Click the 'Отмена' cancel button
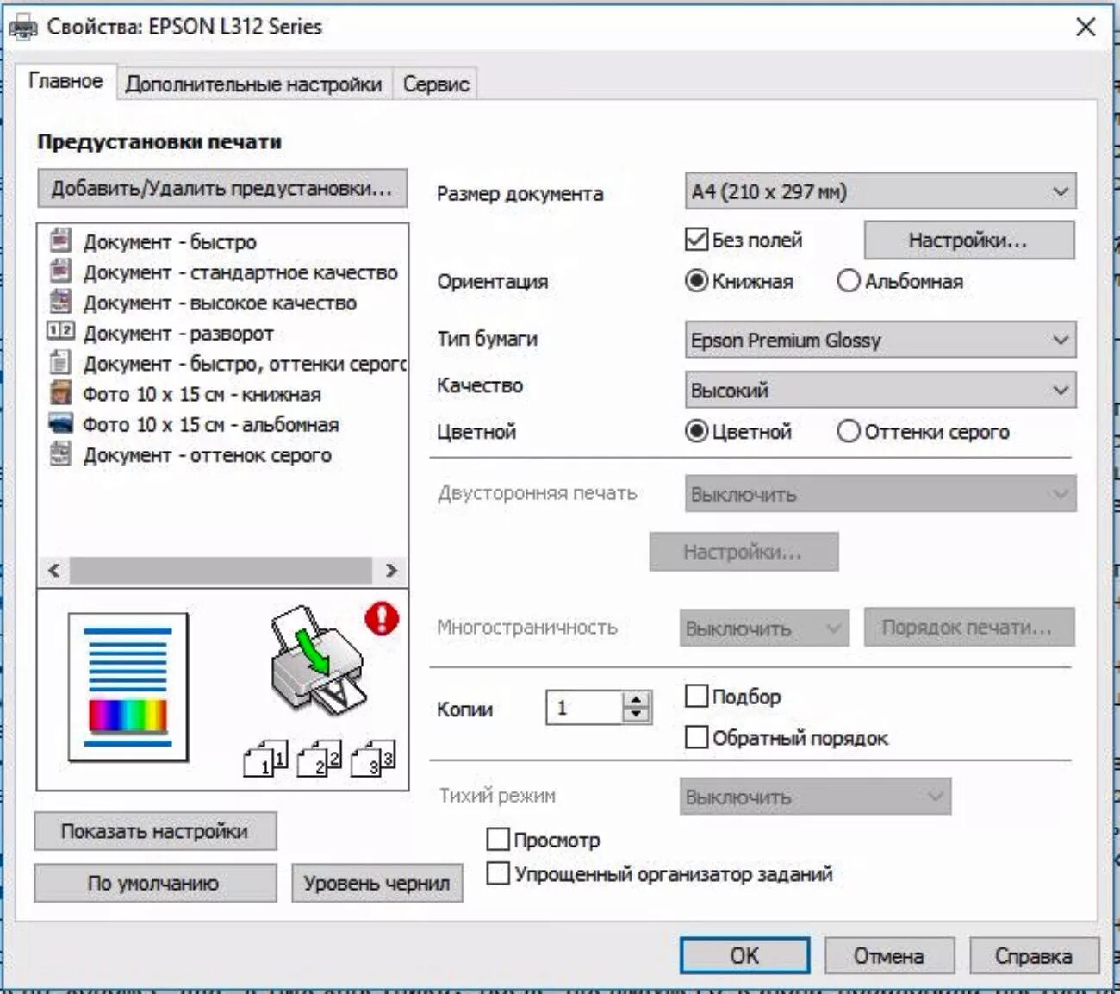The image size is (1120, 994). [x=889, y=955]
